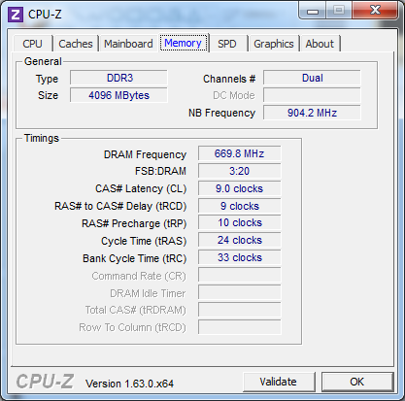Close the CPU-Z window

(x=375, y=11)
